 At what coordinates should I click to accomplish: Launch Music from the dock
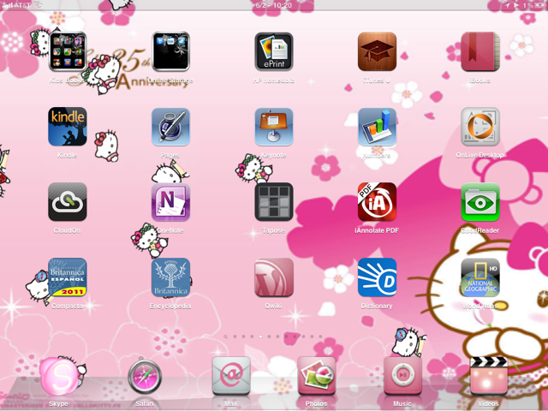(x=402, y=376)
